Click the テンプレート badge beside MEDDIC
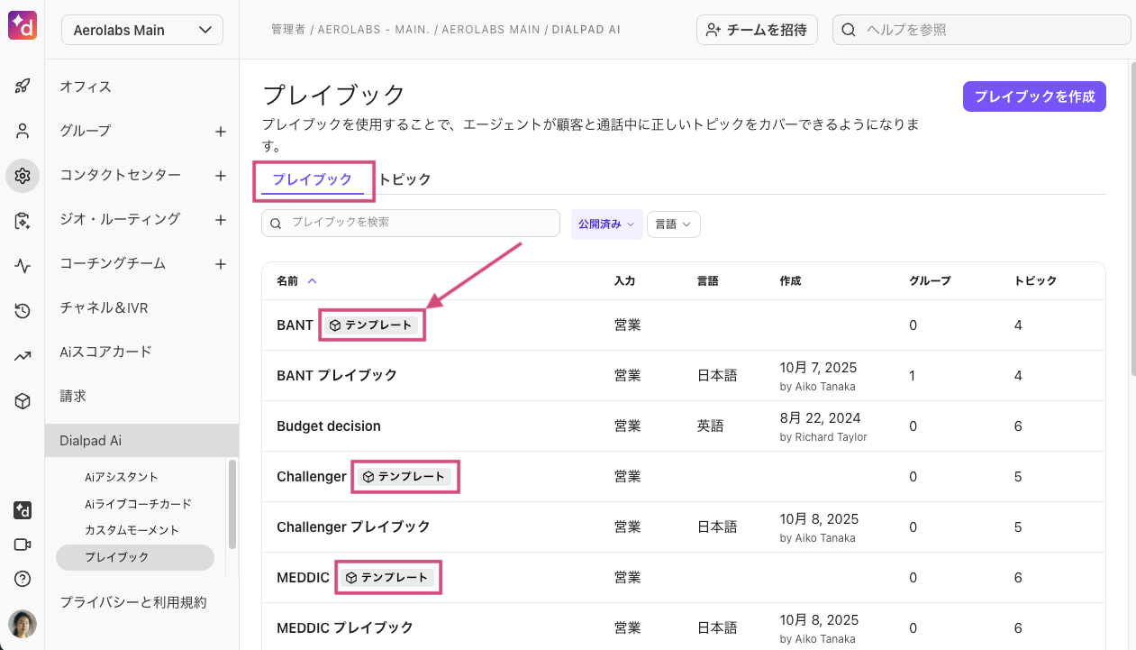 388,578
